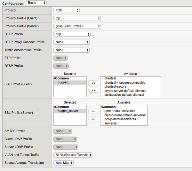Click << button for SSL Profile (Client)
The width and height of the screenshot is (192, 171).
pos(93,83)
